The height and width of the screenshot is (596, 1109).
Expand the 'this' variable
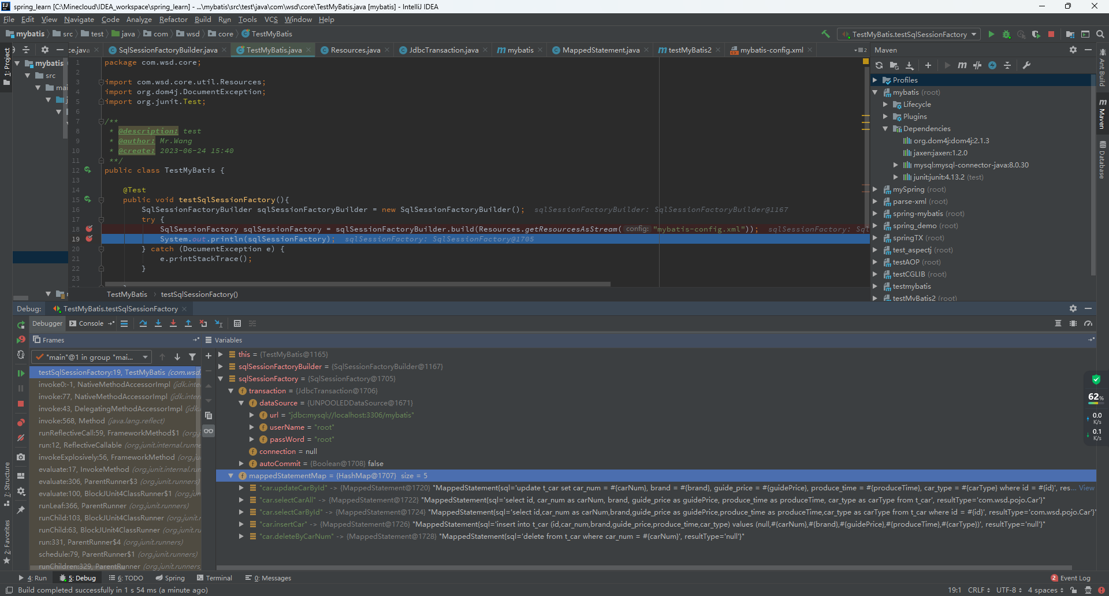(x=220, y=355)
